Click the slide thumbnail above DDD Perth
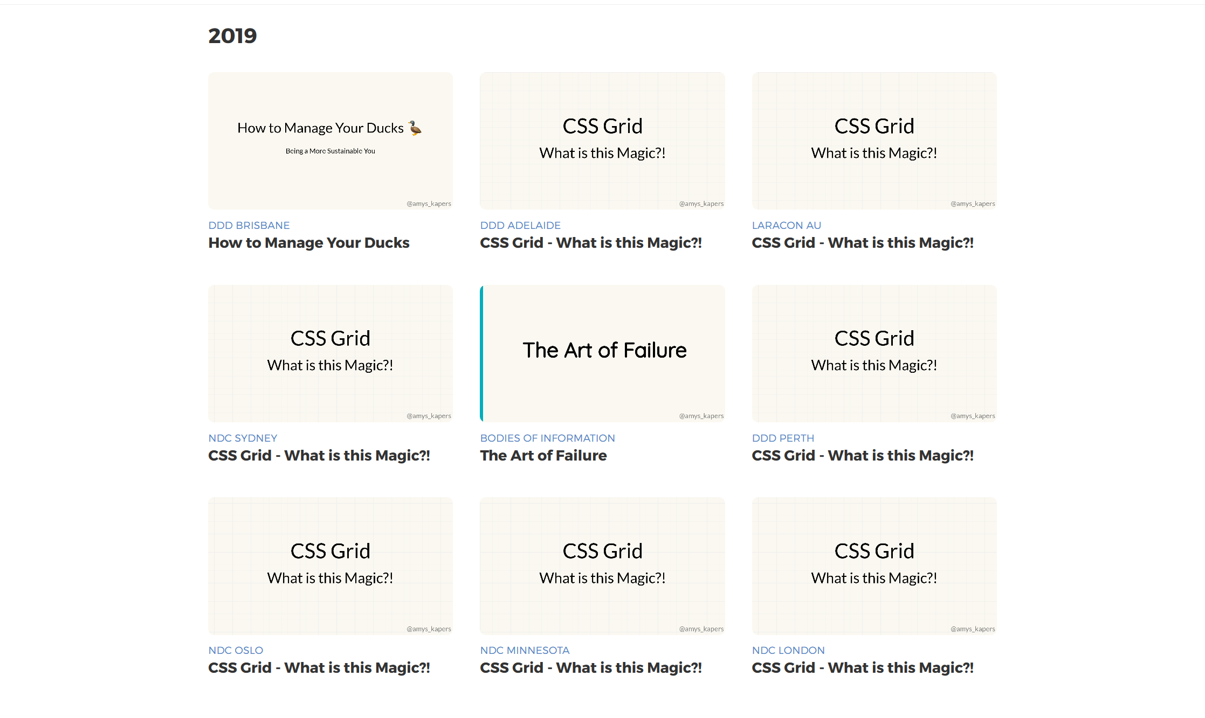 tap(874, 353)
